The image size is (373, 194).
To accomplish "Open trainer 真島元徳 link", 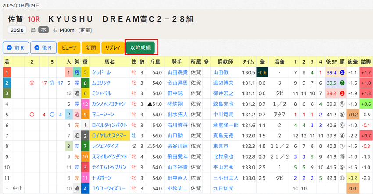I will click(223, 136).
